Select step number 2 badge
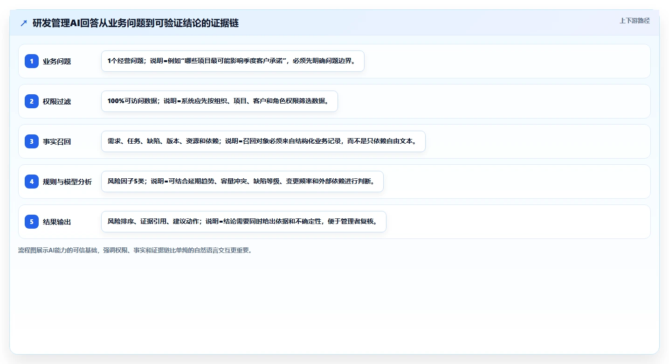The height and width of the screenshot is (364, 669). (32, 101)
